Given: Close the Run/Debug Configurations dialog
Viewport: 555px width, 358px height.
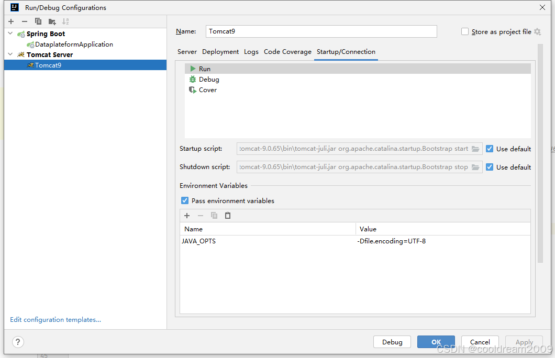Looking at the screenshot, I should [x=542, y=7].
